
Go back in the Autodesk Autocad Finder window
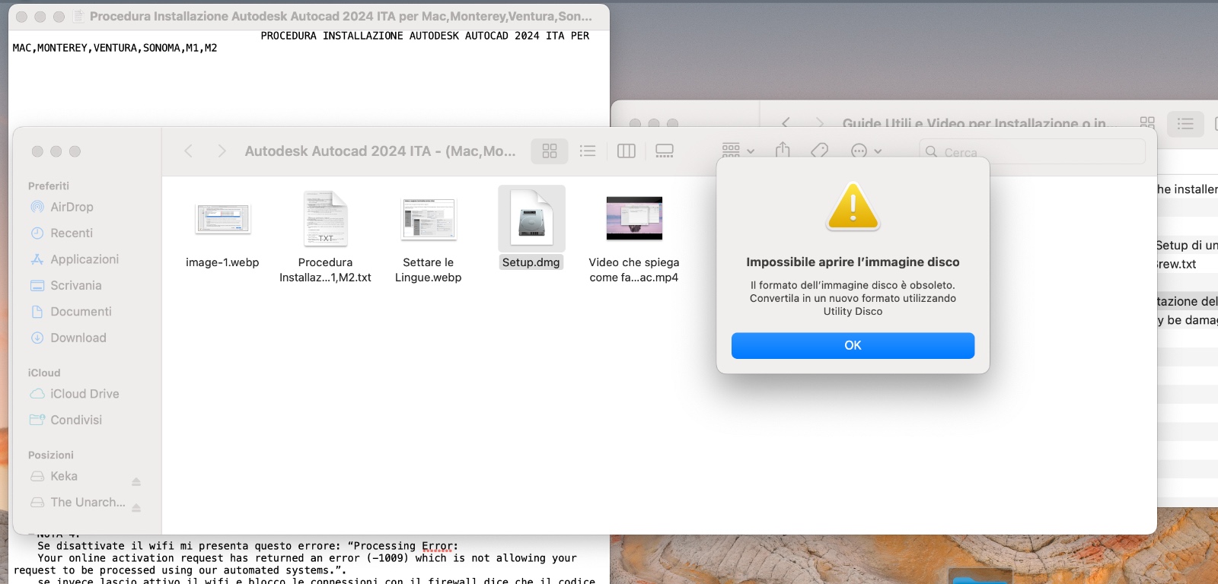click(188, 151)
